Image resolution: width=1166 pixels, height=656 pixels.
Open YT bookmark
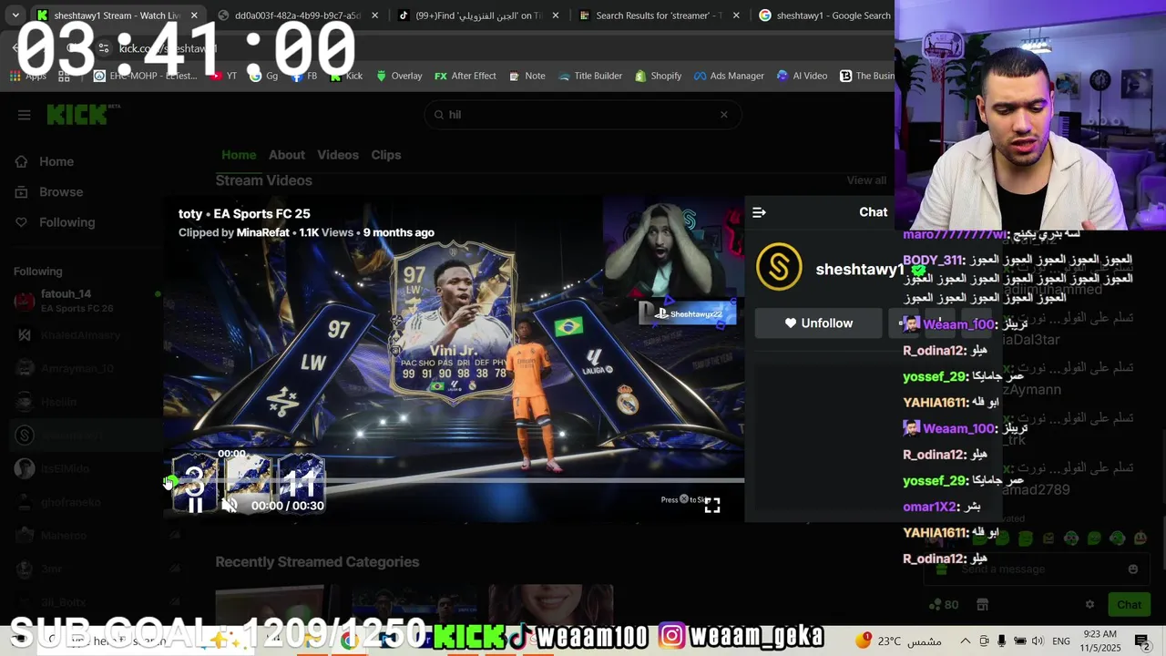tap(224, 76)
